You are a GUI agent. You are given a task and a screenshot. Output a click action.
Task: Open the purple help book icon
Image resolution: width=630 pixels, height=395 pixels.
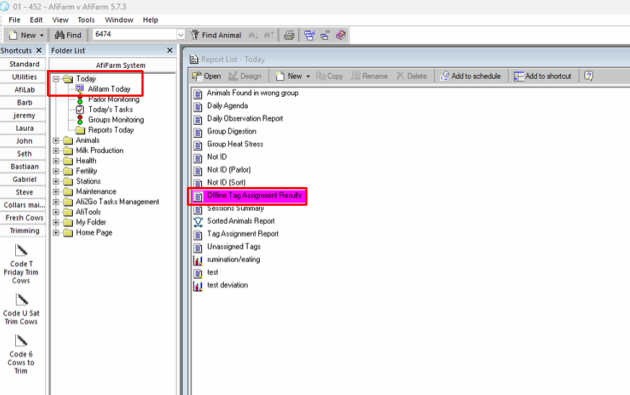coord(341,35)
